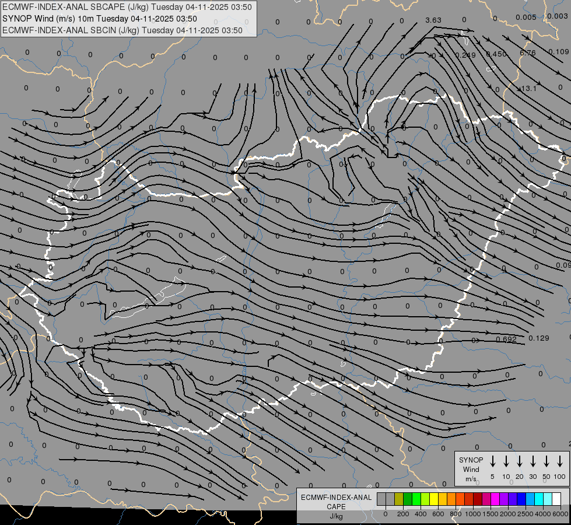Pick the dark red CAPE legend swatch
The image size is (571, 525).
click(478, 499)
